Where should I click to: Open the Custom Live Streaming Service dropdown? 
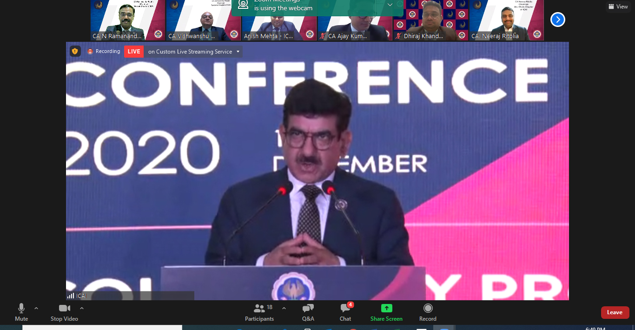point(238,52)
